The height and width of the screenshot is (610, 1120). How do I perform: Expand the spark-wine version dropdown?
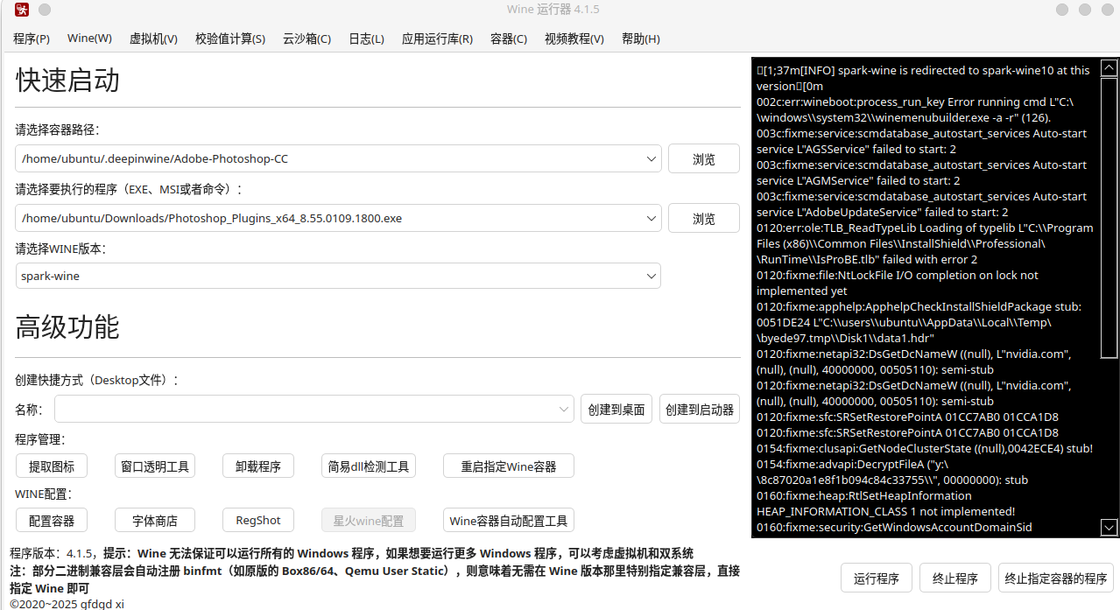pos(651,276)
